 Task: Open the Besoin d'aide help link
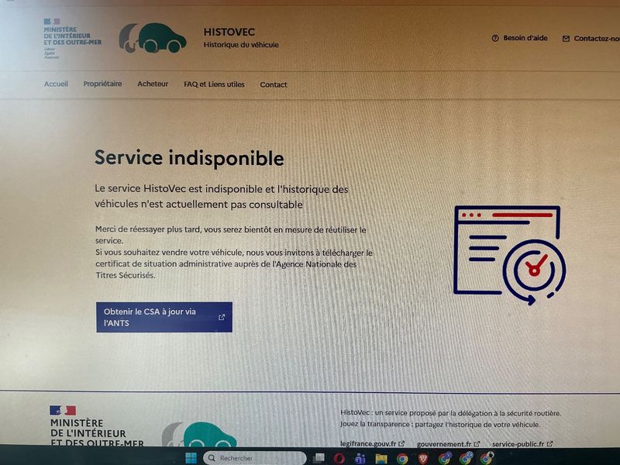[x=519, y=38]
